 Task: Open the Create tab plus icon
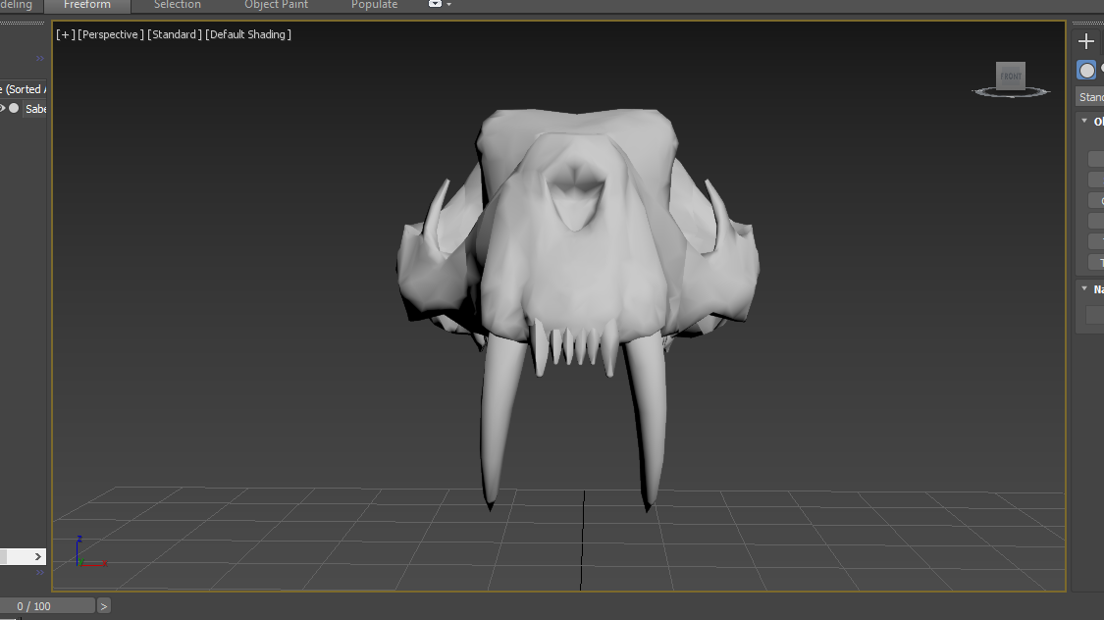(x=1085, y=41)
